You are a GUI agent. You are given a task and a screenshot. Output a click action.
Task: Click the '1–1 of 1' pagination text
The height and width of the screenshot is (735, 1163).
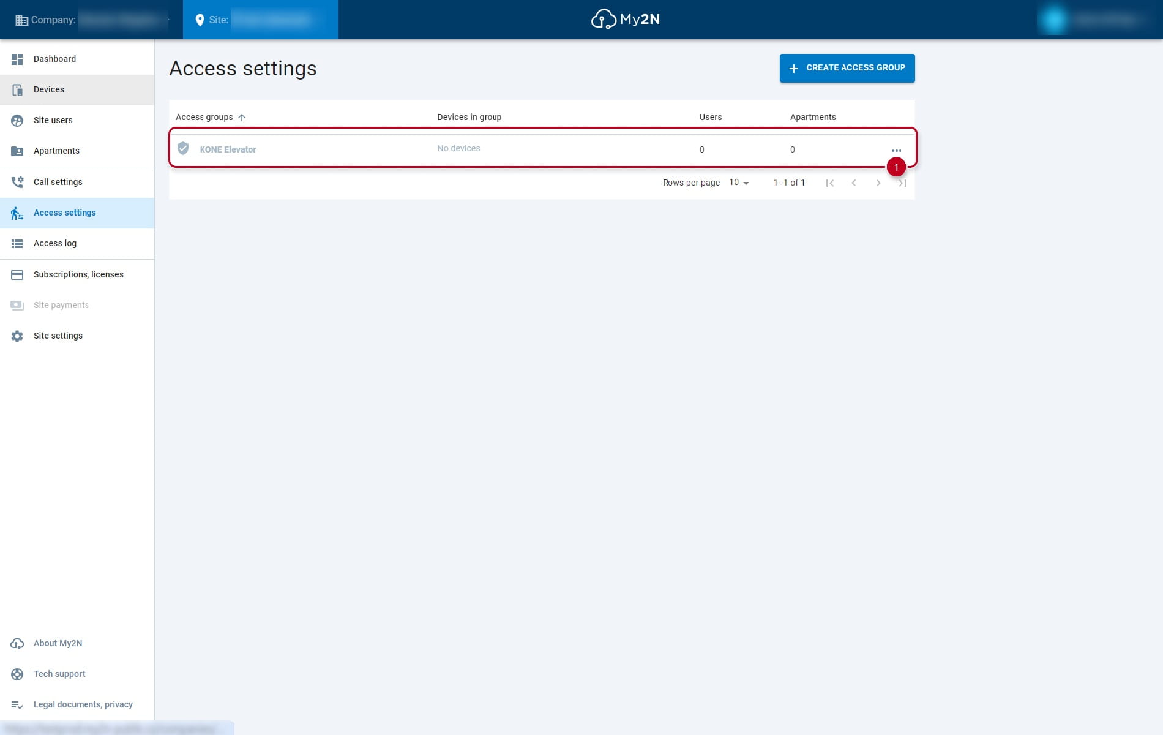point(789,183)
